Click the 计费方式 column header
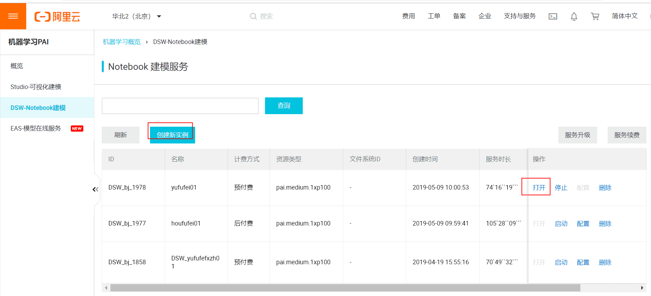The image size is (651, 296). pyautogui.click(x=247, y=159)
